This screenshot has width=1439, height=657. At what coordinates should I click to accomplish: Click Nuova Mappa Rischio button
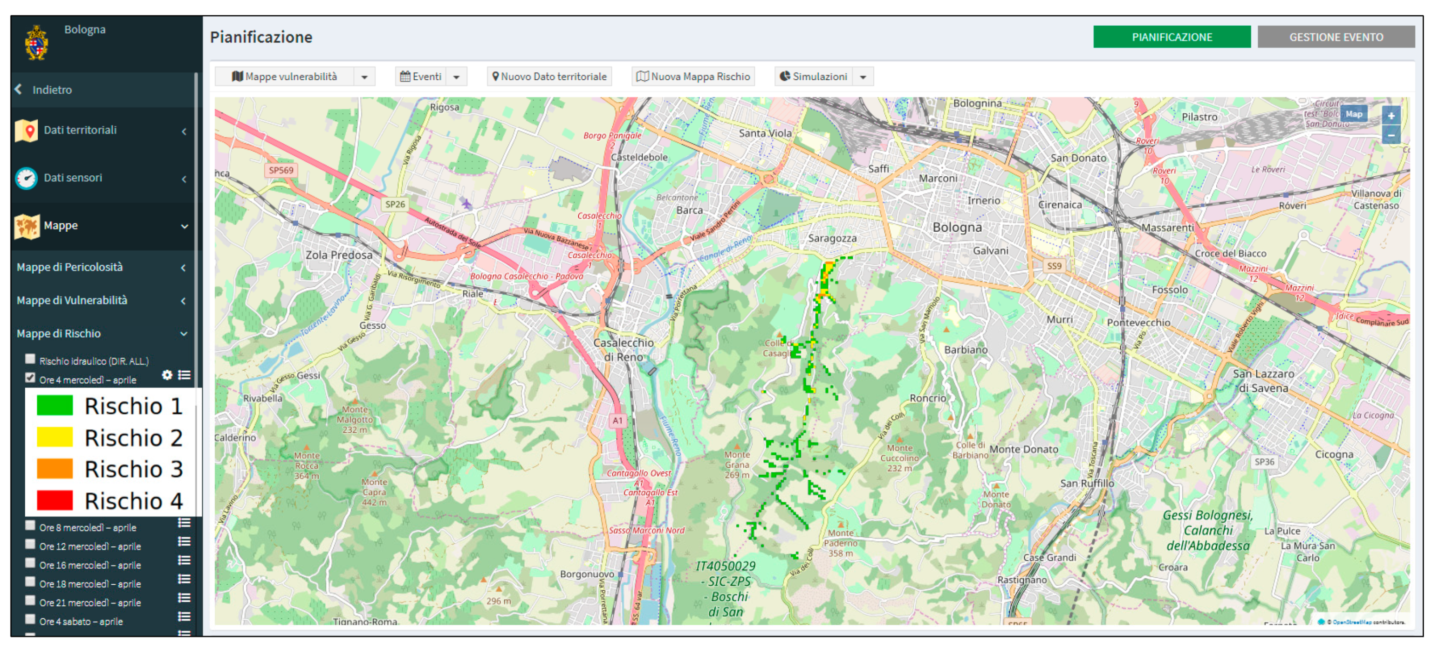pos(692,76)
